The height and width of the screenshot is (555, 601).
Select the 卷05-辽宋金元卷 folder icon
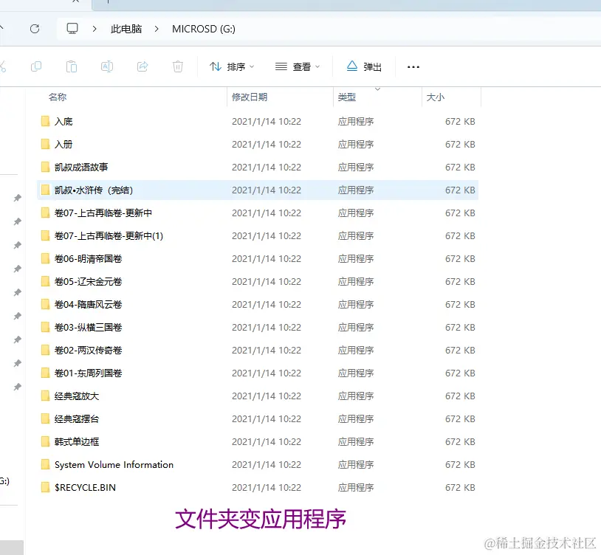click(45, 281)
